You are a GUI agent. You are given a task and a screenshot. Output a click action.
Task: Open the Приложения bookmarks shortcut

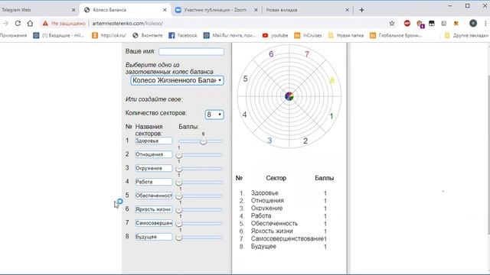(13, 36)
